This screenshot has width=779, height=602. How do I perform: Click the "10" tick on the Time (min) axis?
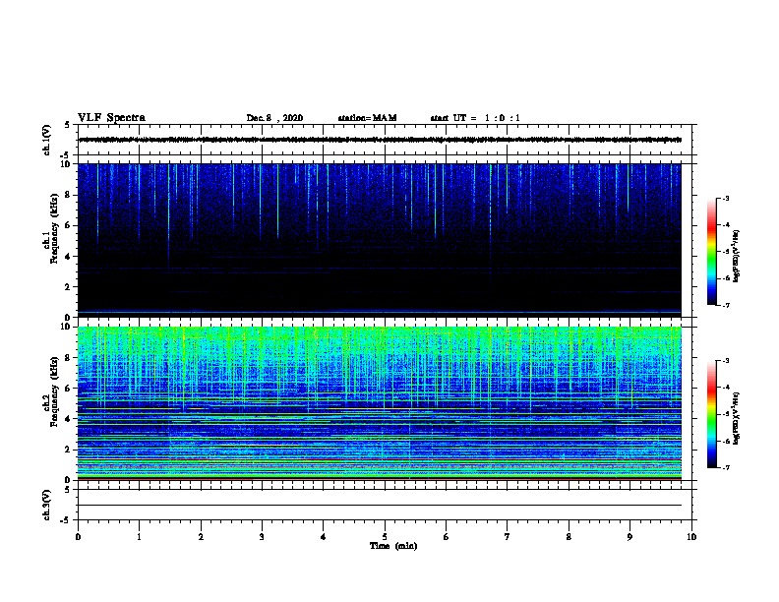coord(691,537)
